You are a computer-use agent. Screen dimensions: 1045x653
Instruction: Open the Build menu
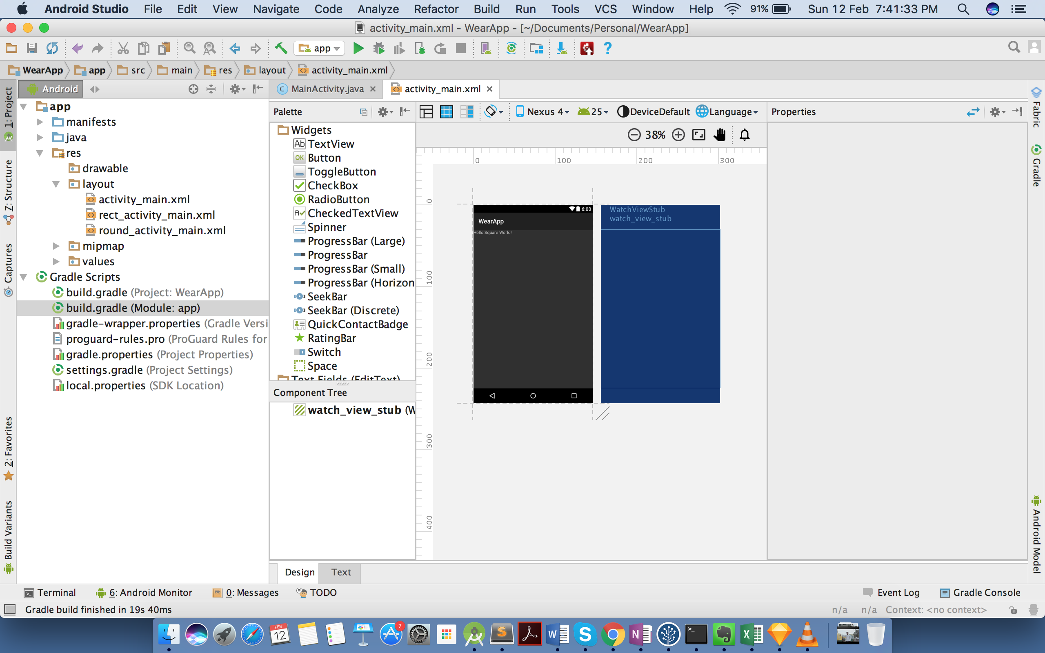(x=486, y=9)
